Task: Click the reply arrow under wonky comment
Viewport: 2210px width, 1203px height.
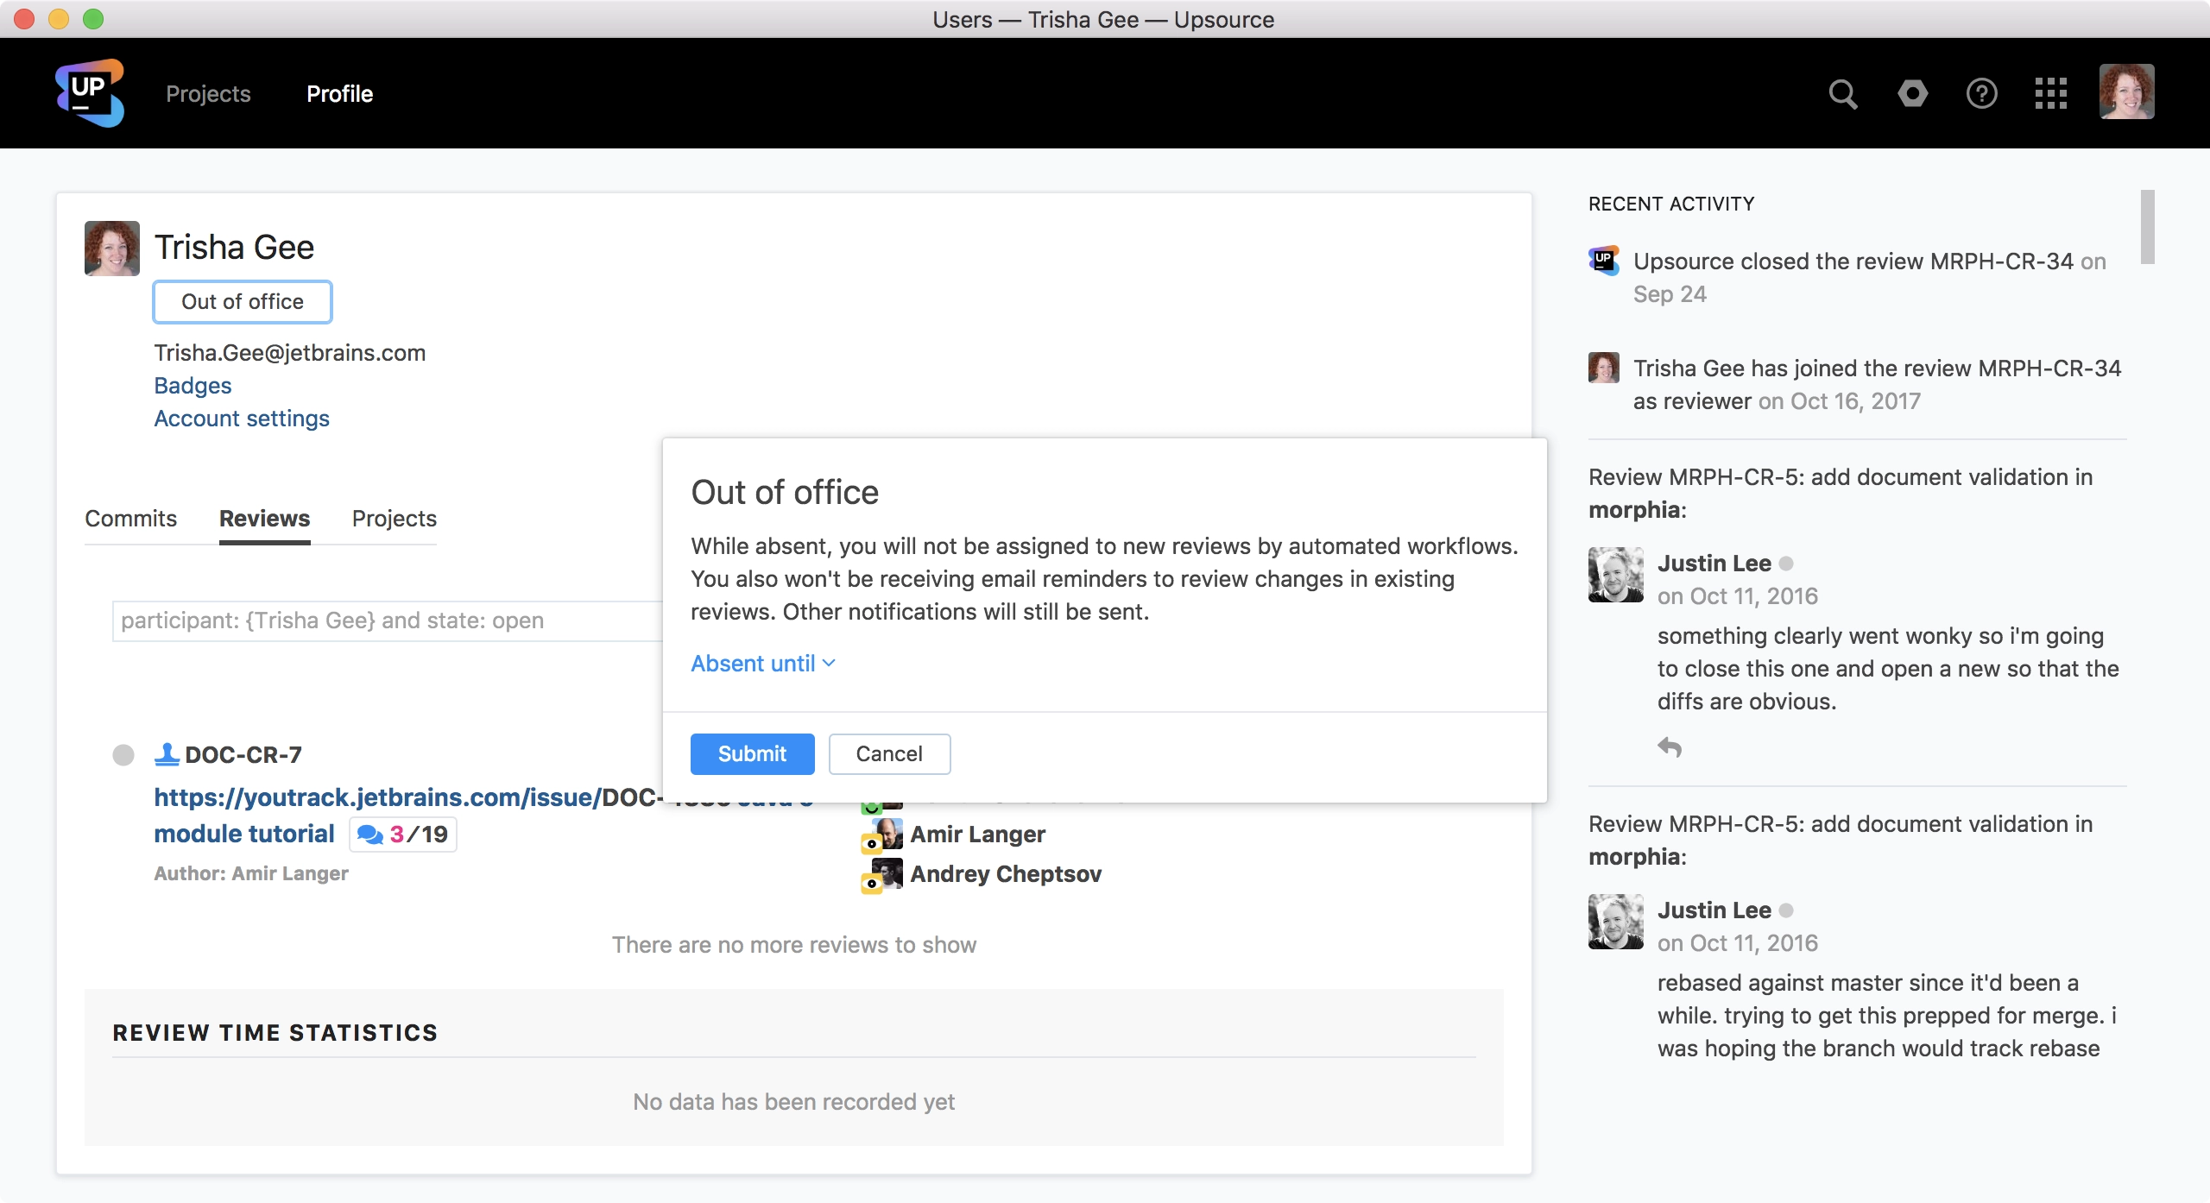Action: coord(1670,747)
